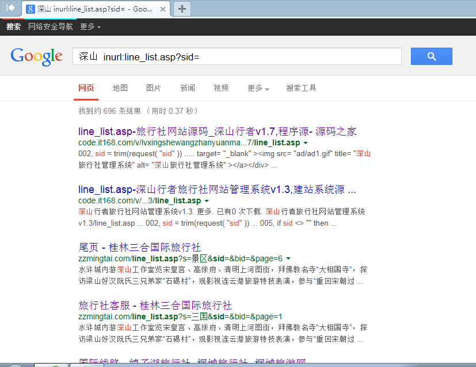Expand 更多 menu in the black top bar
The height and width of the screenshot is (367, 476).
(x=90, y=26)
